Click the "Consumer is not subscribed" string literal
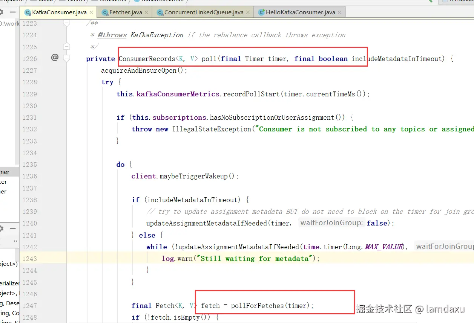Screen dimensions: 474x323 pyautogui.click(x=364, y=129)
